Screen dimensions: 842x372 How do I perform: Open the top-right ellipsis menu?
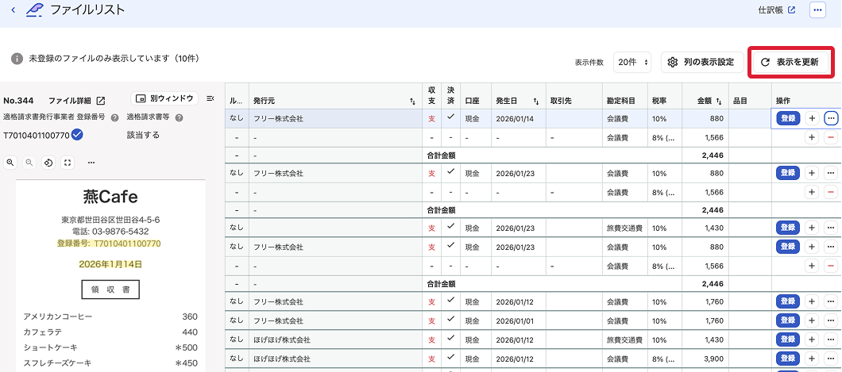[817, 10]
